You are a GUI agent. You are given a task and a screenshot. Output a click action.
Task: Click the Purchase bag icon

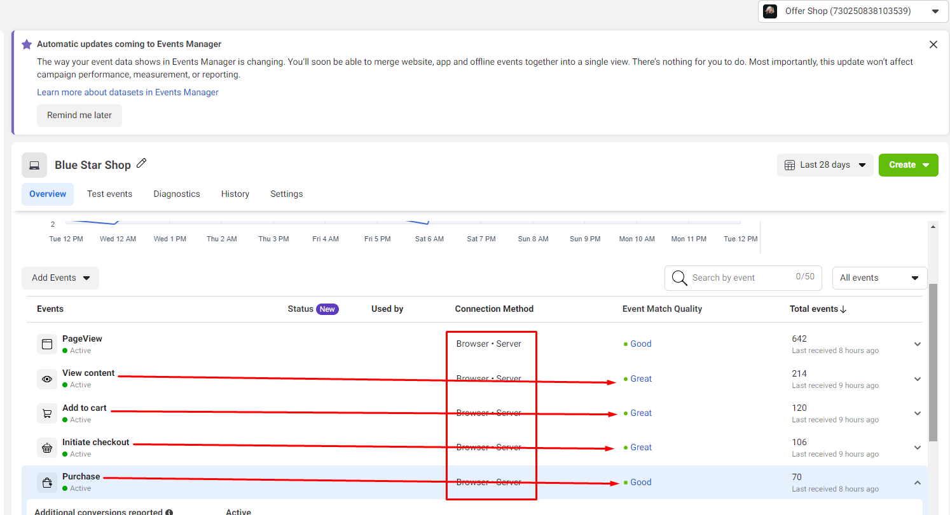[x=47, y=483]
